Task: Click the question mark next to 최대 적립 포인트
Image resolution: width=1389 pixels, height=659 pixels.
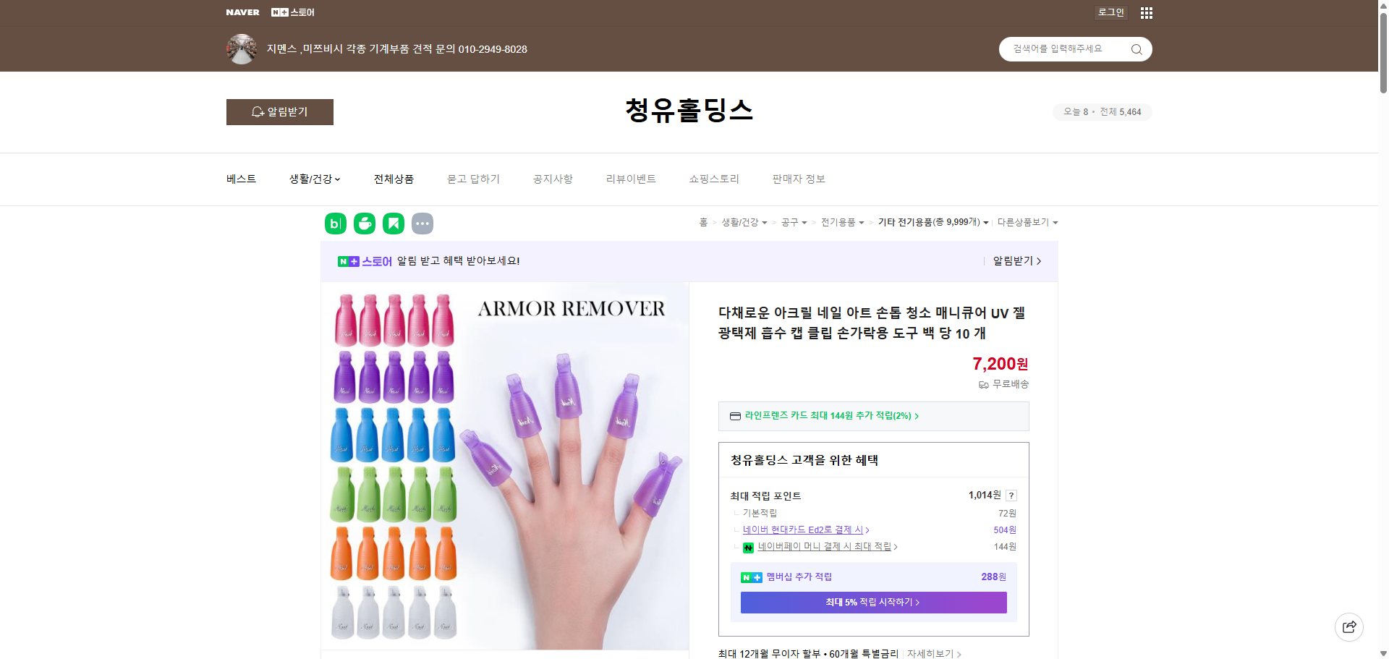Action: pos(1011,496)
